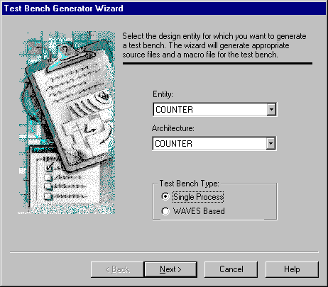Click the Architecture label

coord(173,128)
